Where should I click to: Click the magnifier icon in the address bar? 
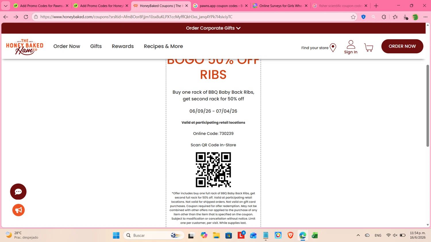[x=374, y=17]
